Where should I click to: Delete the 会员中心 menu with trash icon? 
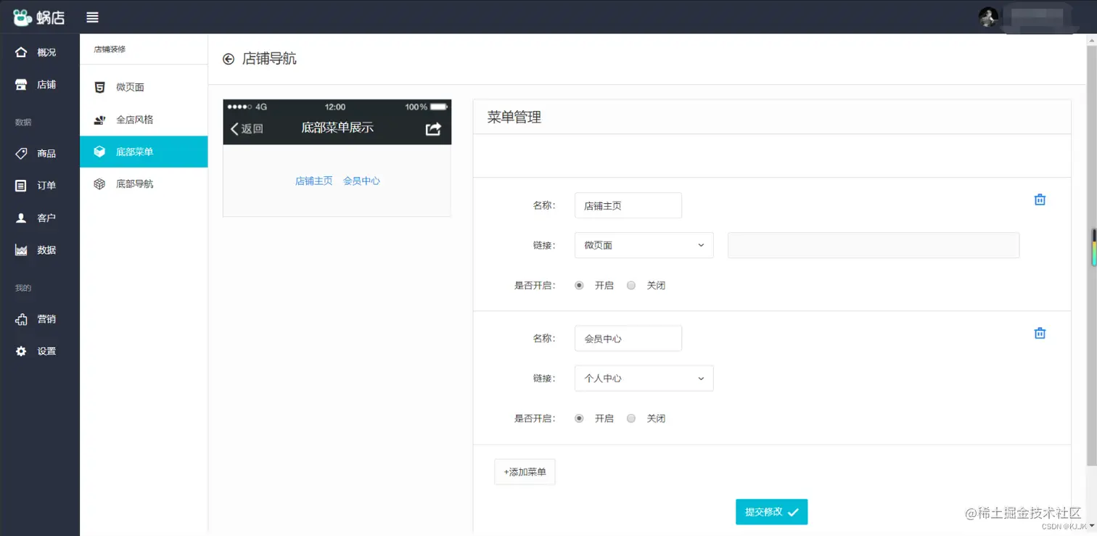point(1040,332)
